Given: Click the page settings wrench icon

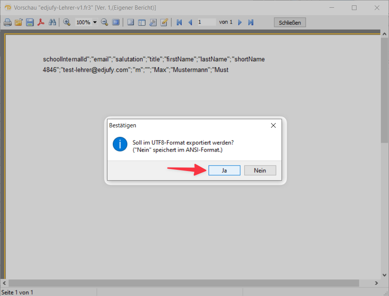Looking at the screenshot, I should (x=153, y=22).
